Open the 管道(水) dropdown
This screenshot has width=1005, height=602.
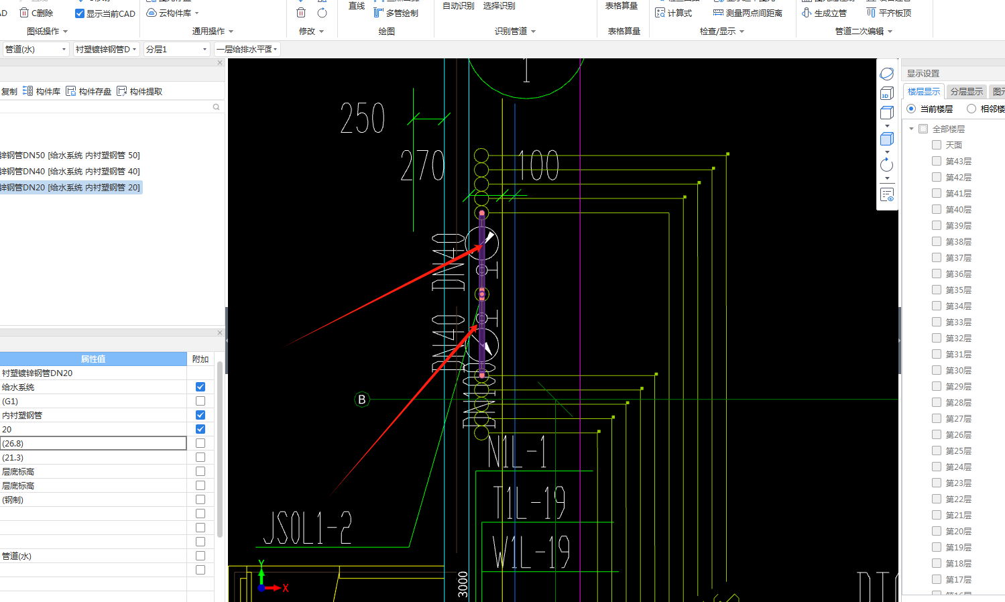click(x=36, y=49)
